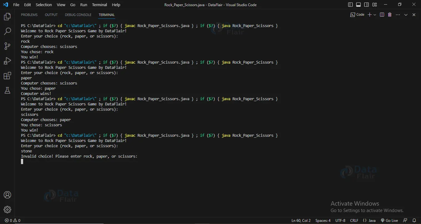
Task: Start Go Live server
Action: point(389,220)
